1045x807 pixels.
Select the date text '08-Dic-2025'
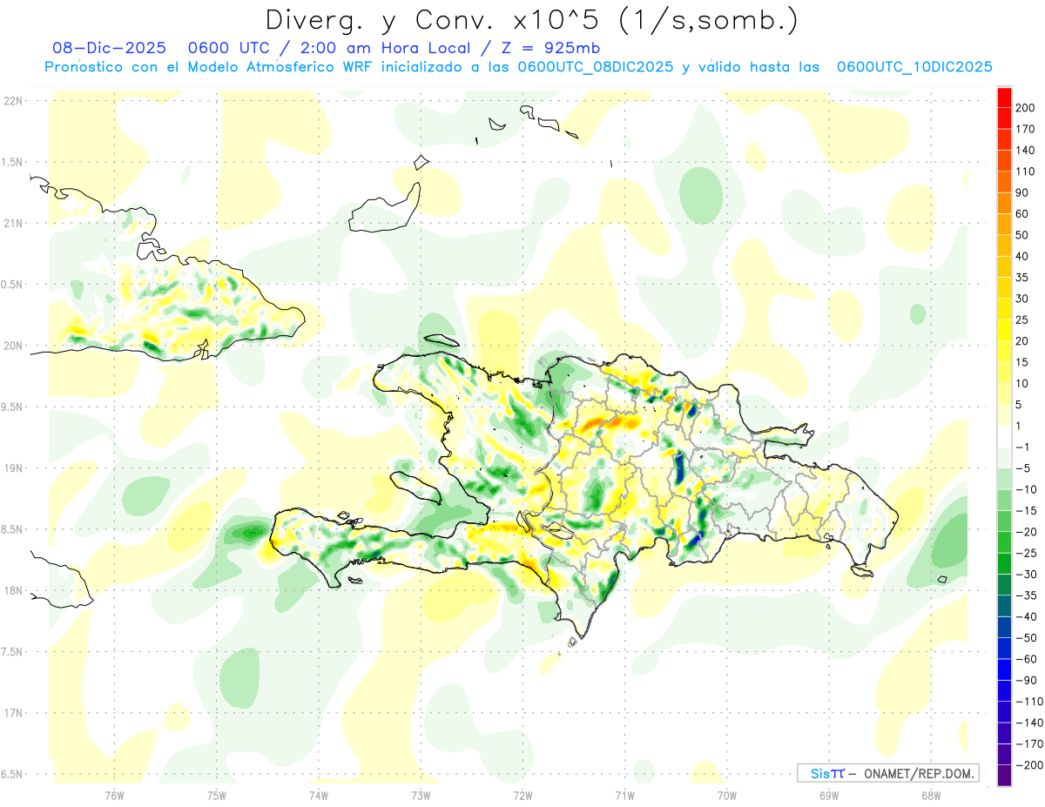pyautogui.click(x=109, y=48)
